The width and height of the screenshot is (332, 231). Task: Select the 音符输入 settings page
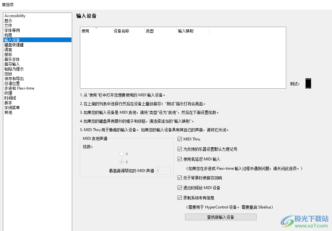tap(12, 64)
